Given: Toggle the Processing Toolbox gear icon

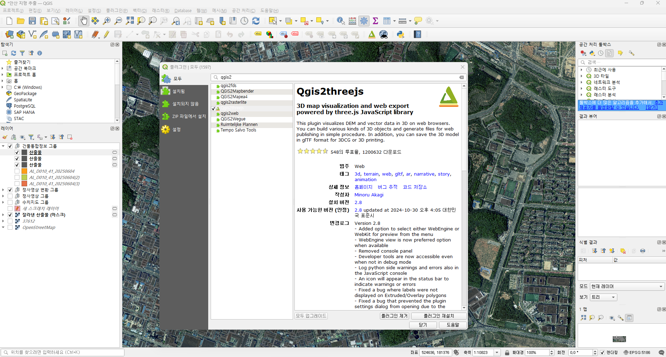Looking at the screenshot, I should (x=364, y=21).
